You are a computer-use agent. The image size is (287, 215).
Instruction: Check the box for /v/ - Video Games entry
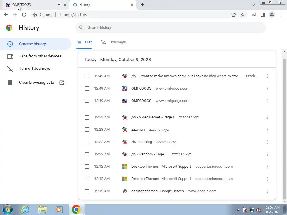coord(87,117)
